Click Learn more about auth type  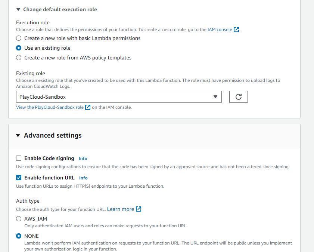tap(120, 209)
